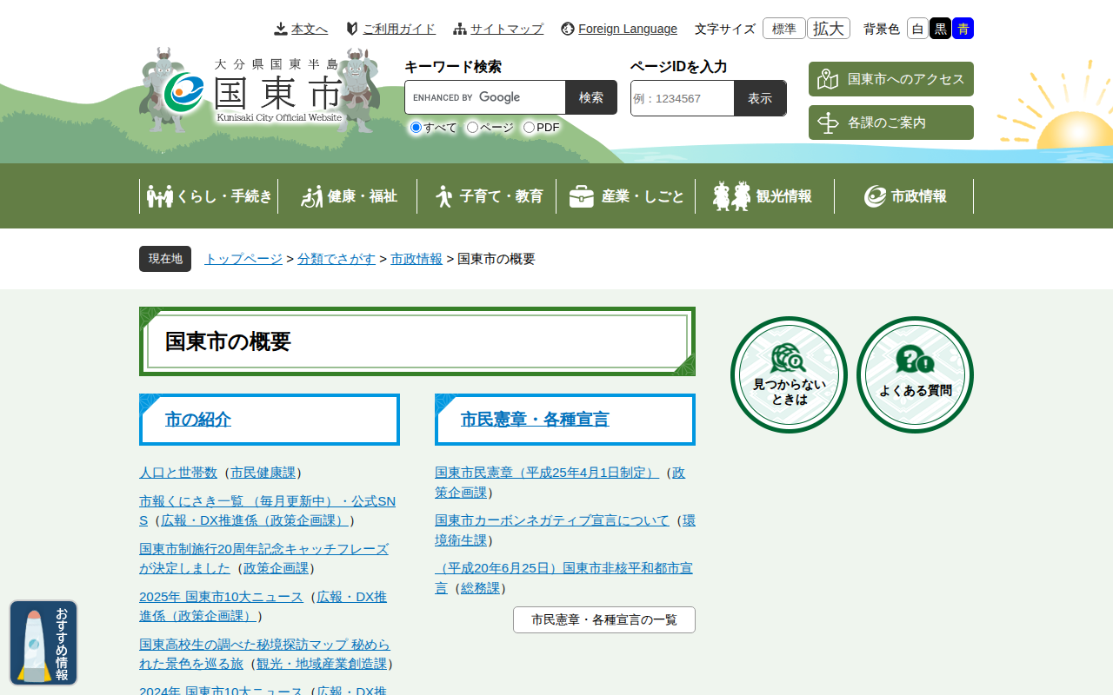Open the サイトマップ link
Viewport: 1113px width, 695px height.
(498, 29)
